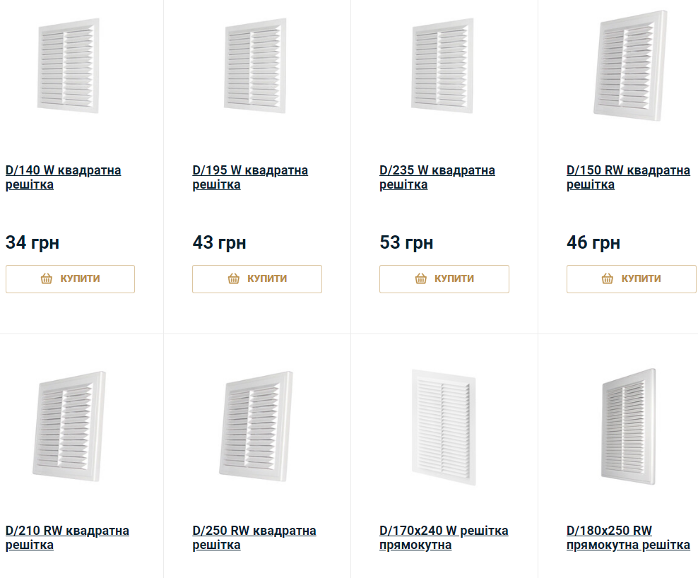Open D/235 W квадратна решітка link
Image resolution: width=698 pixels, height=578 pixels.
437,177
